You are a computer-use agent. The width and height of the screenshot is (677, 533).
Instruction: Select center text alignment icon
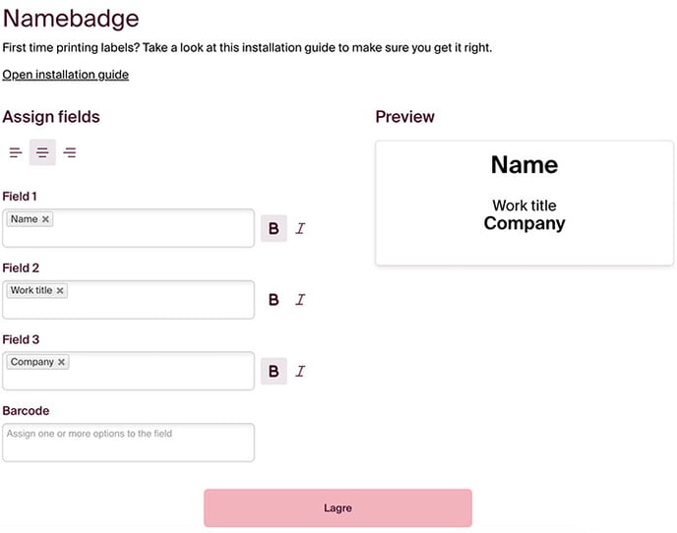click(42, 152)
